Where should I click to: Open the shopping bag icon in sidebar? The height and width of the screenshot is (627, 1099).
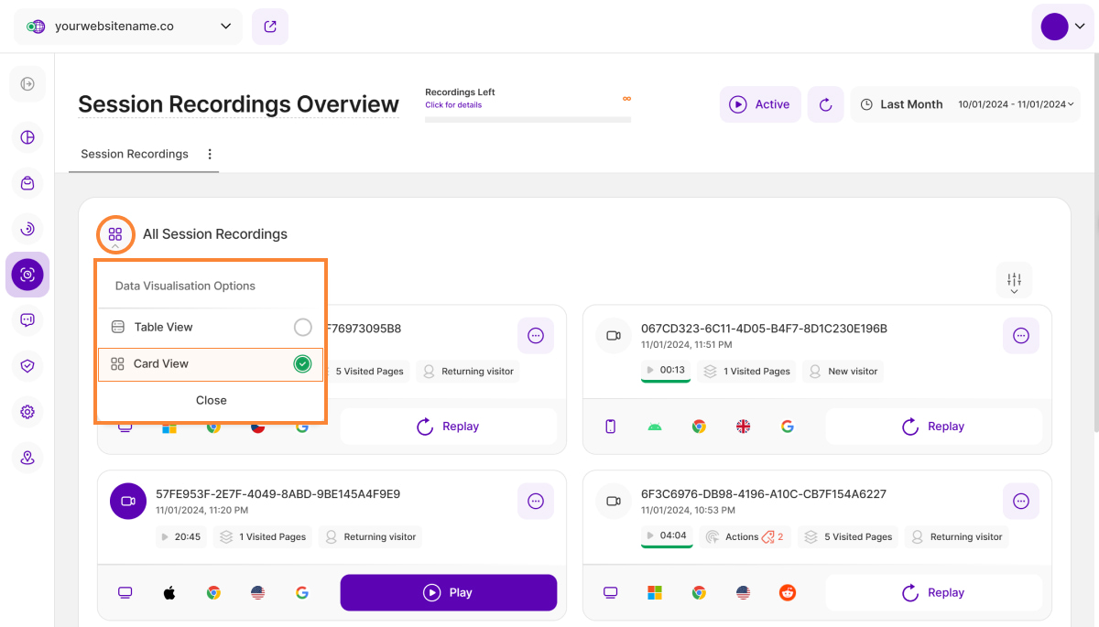(27, 183)
